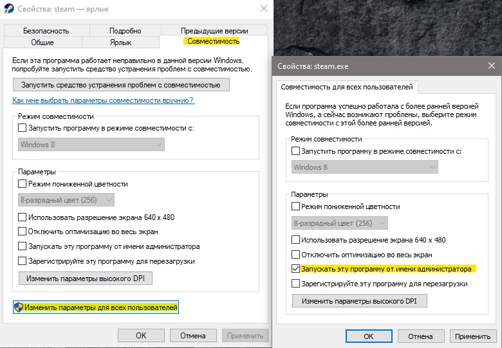Image resolution: width=502 pixels, height=348 pixels.
Task: Switch to the Общие tab
Action: tap(42, 42)
